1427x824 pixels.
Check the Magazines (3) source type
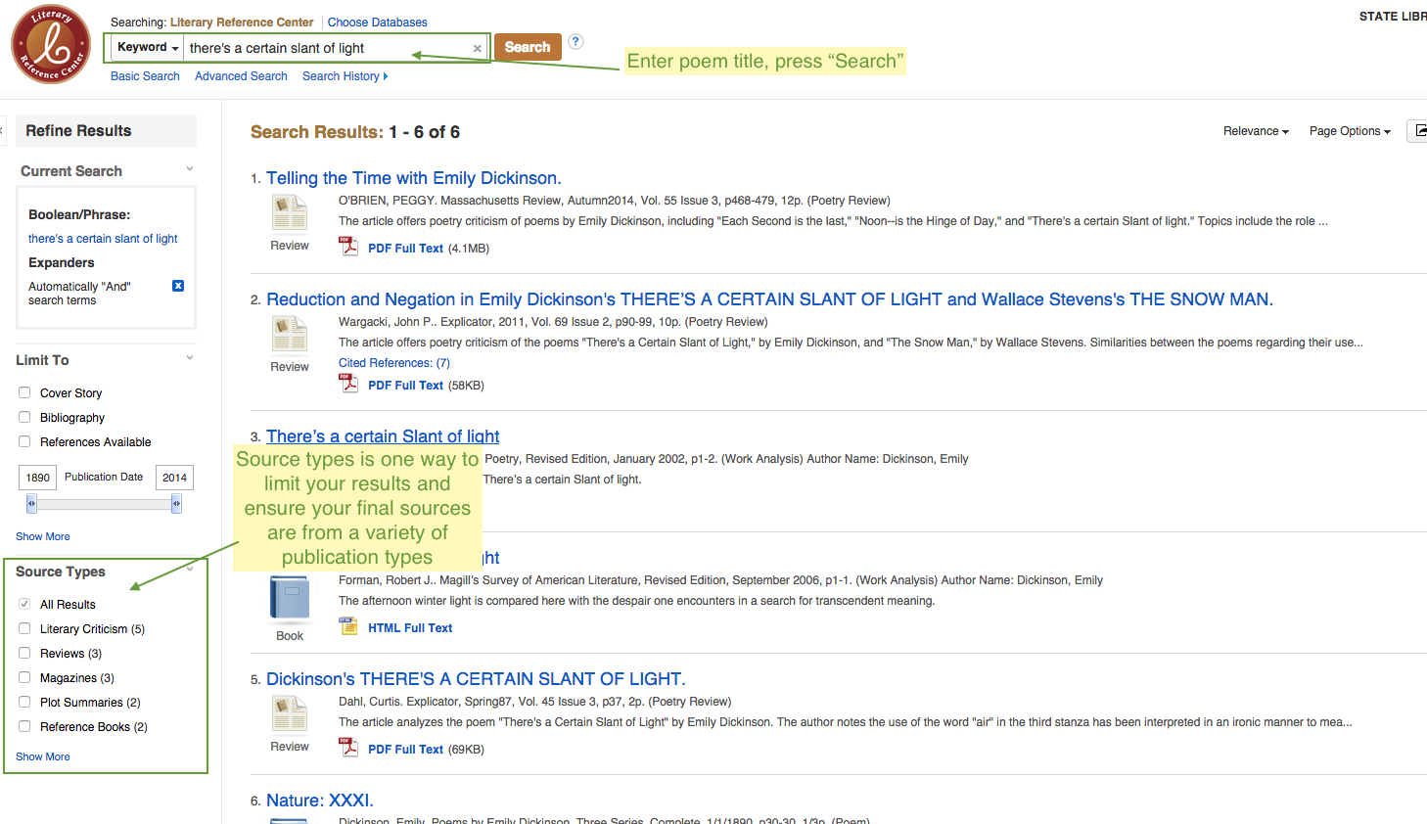(x=24, y=677)
